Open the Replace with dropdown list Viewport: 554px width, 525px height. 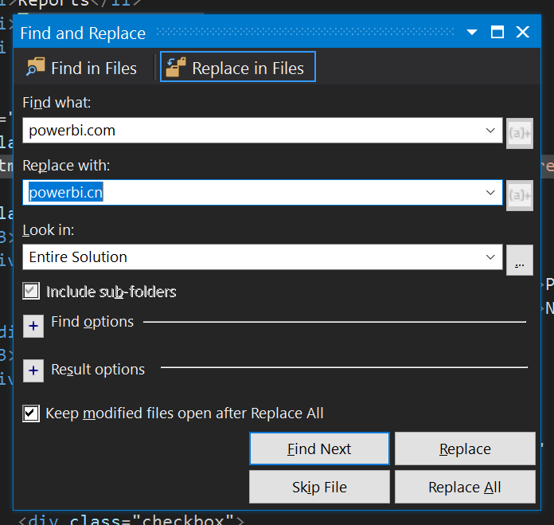491,193
